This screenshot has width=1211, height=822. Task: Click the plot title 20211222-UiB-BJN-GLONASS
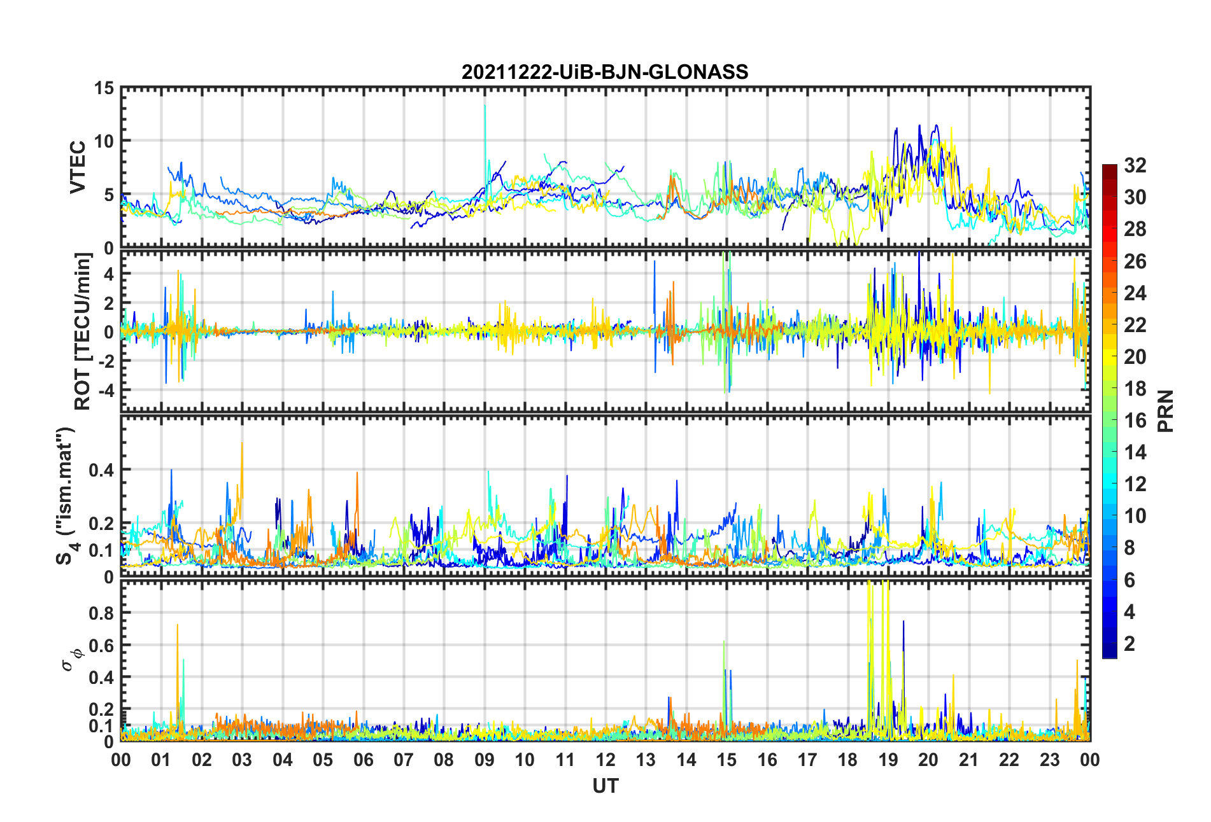coord(605,72)
